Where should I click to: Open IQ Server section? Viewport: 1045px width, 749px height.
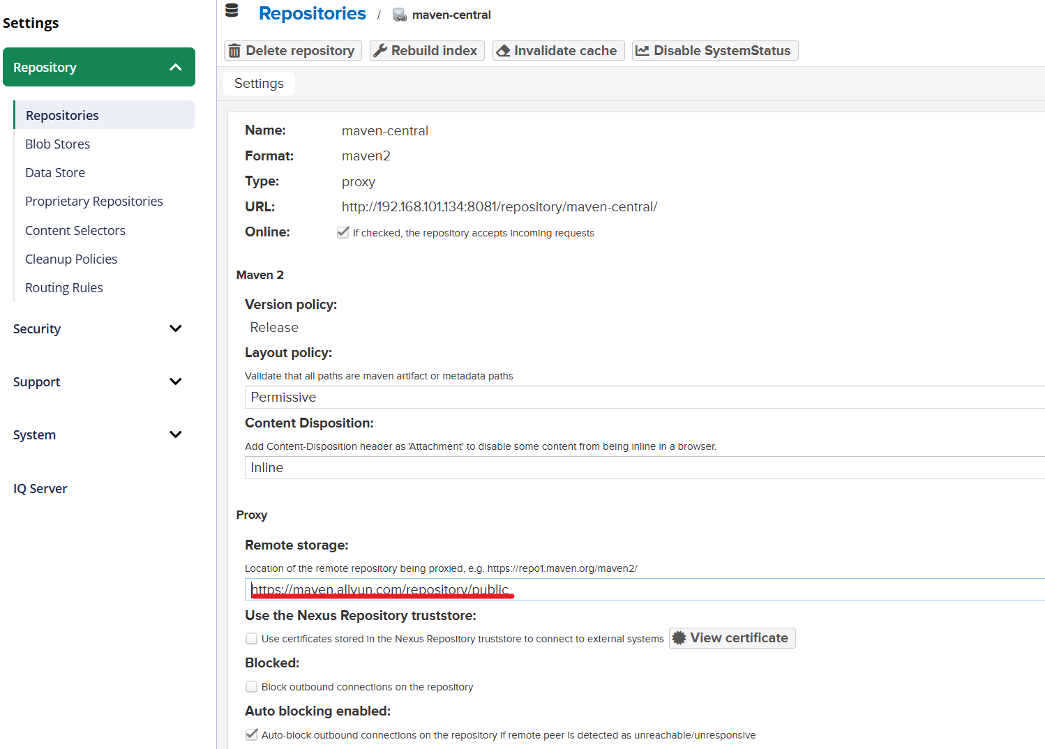point(40,488)
